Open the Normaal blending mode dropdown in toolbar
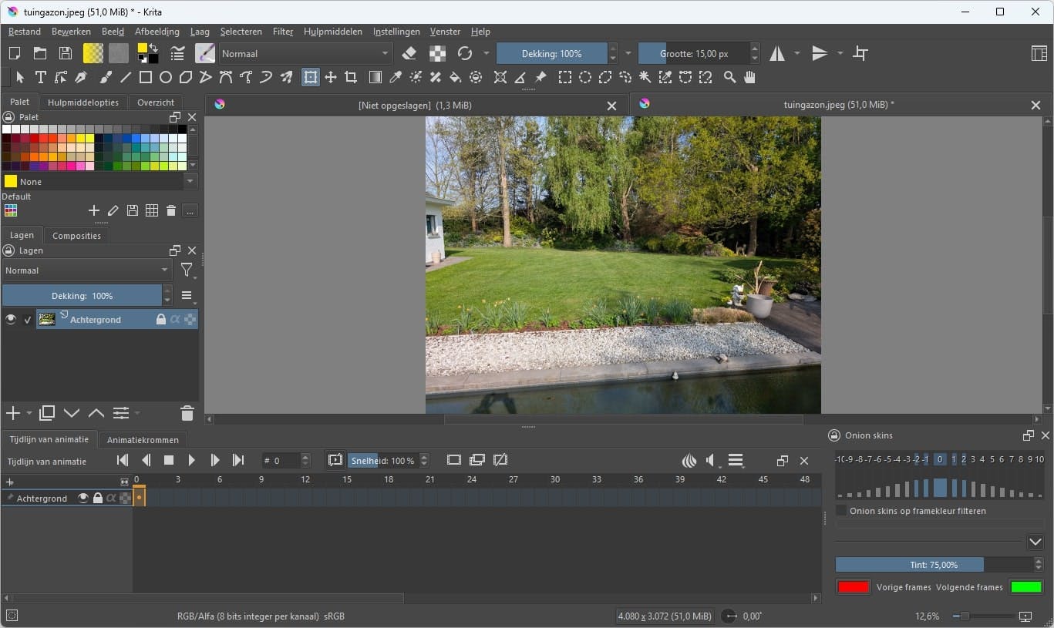 click(x=305, y=53)
